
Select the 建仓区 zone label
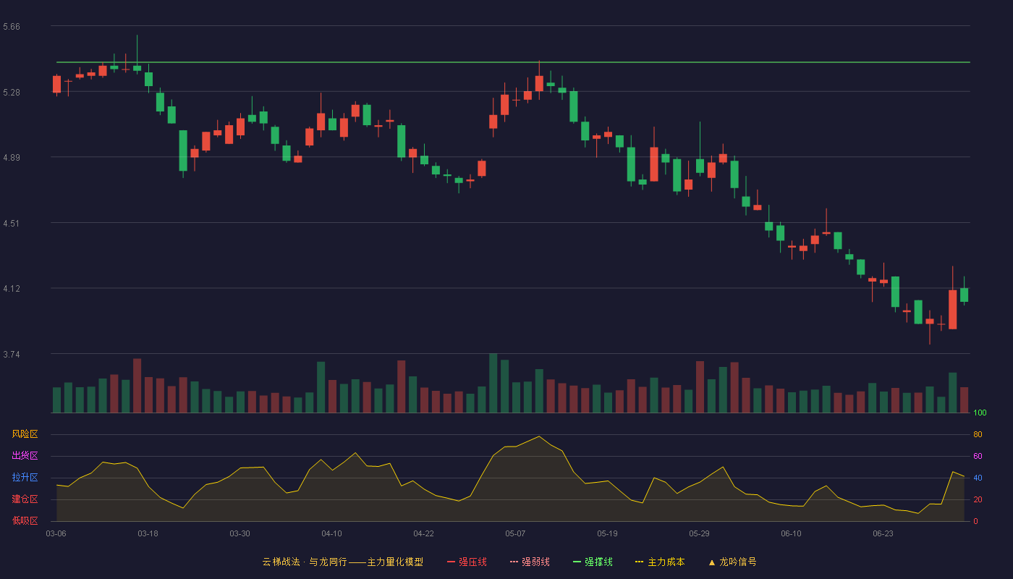coord(25,499)
